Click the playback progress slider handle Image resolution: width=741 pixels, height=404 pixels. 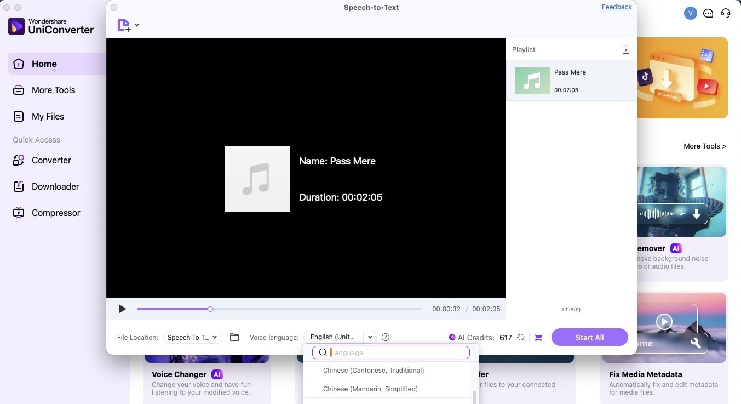[210, 309]
